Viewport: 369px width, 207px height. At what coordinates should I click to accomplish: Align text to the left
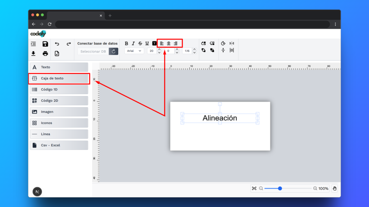pyautogui.click(x=162, y=43)
